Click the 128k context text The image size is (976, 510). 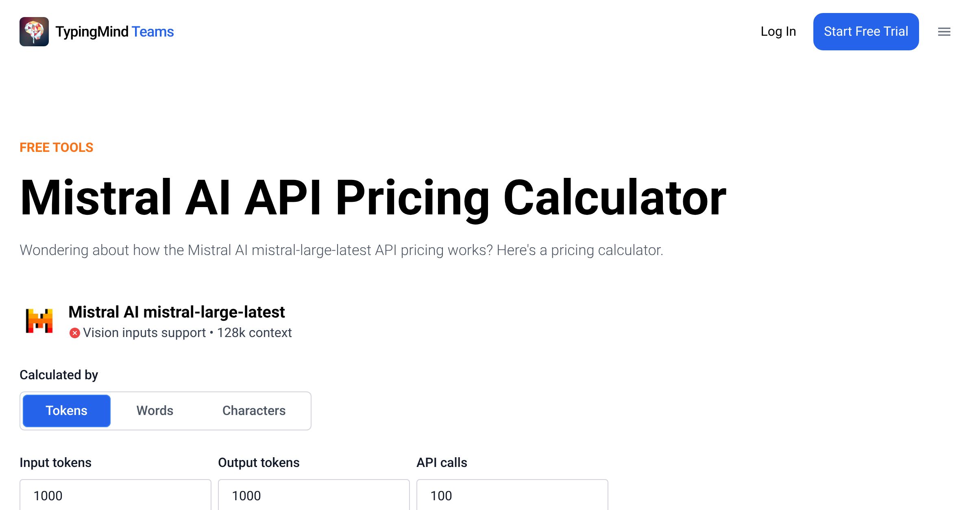tap(255, 333)
